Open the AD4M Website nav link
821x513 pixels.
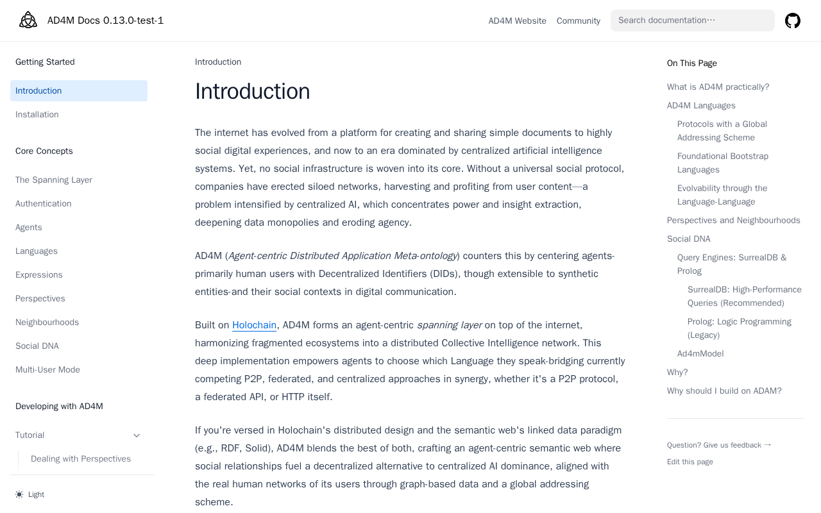517,21
